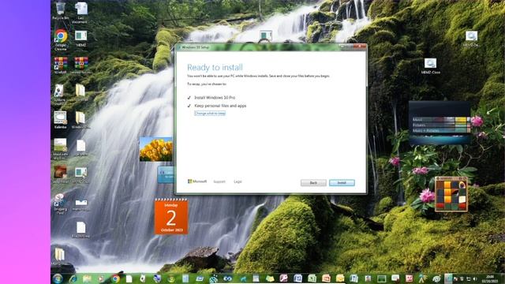Select the 'Keep personal files and apps' text
The height and width of the screenshot is (284, 505).
220,106
